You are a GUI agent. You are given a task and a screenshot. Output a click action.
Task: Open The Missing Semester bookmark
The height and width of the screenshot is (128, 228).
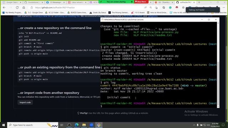[119, 13]
